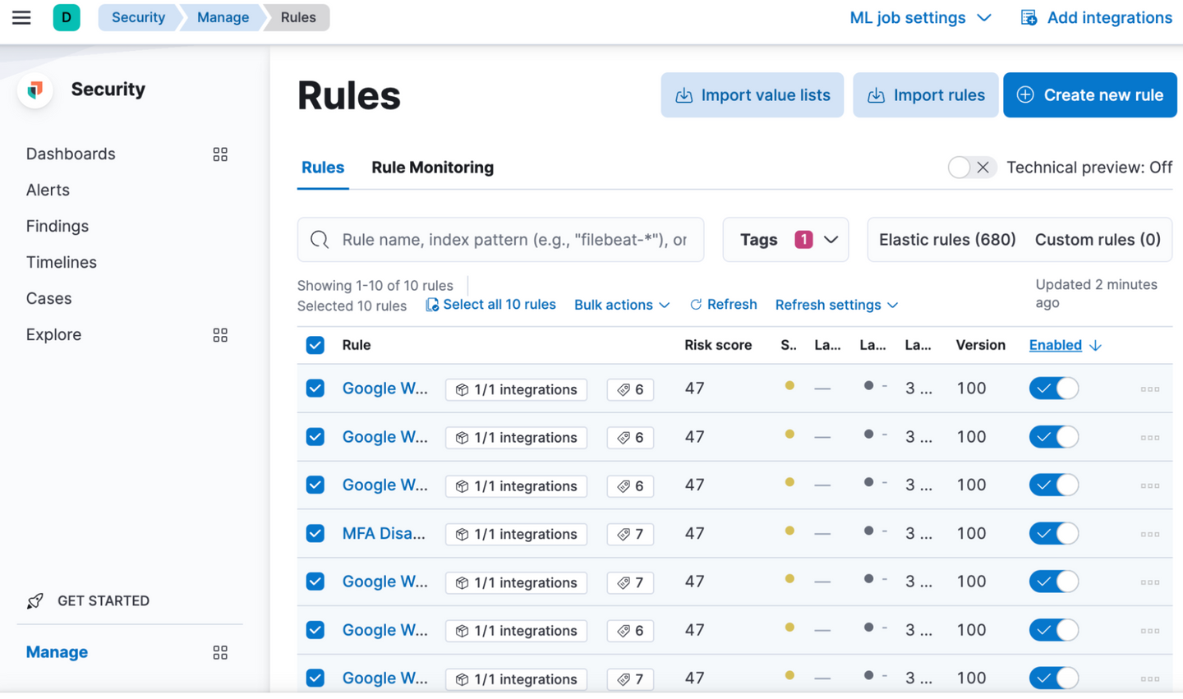Open Alerts in the sidebar

pyautogui.click(x=48, y=190)
